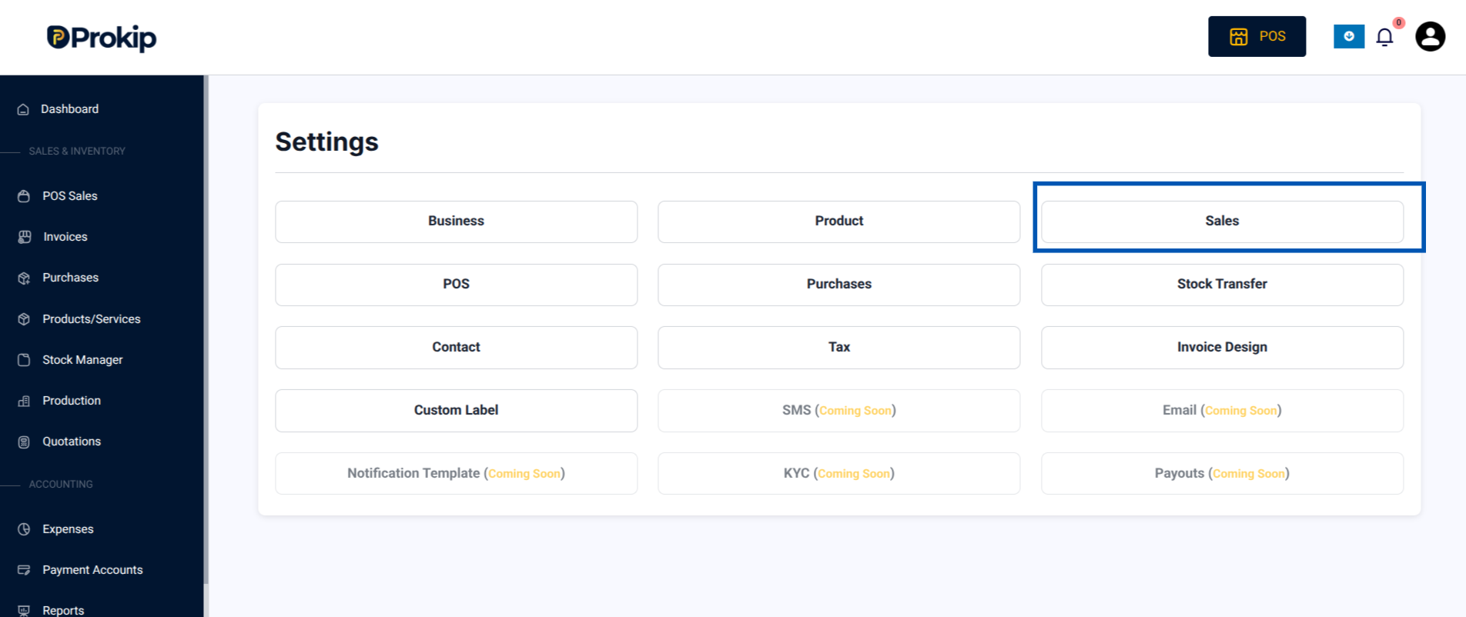Open Business settings
The image size is (1466, 617).
(x=456, y=222)
